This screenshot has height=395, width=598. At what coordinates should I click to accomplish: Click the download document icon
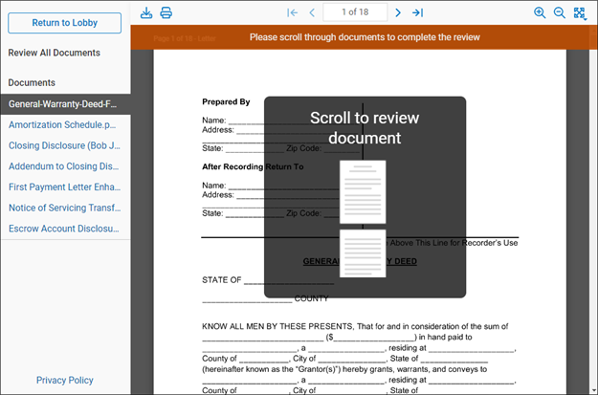146,12
